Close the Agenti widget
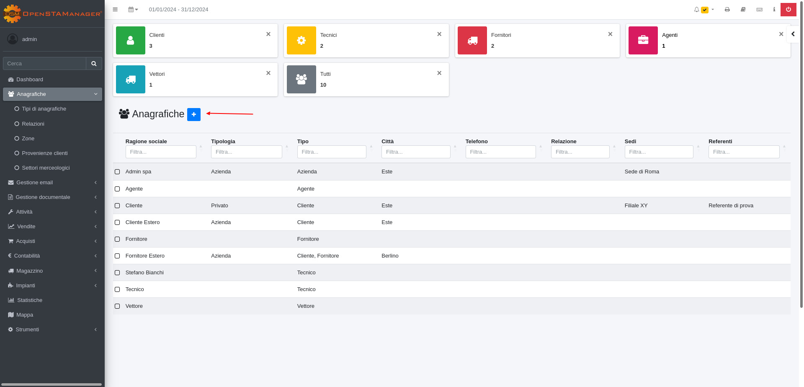Image resolution: width=804 pixels, height=387 pixels. [781, 34]
